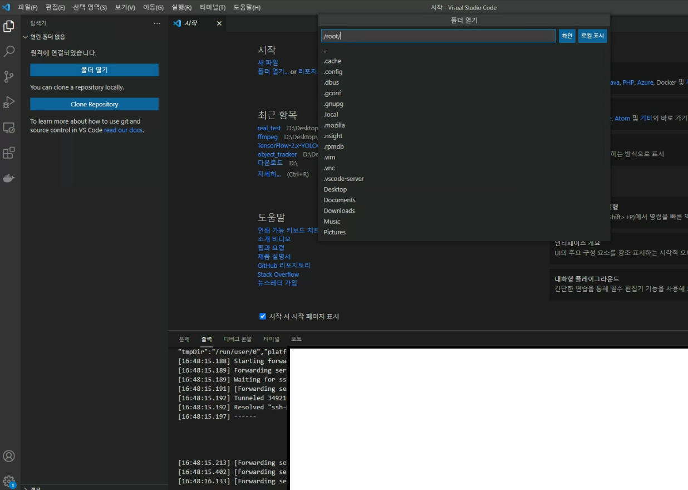
Task: Select the Music folder entry
Action: [x=464, y=222]
